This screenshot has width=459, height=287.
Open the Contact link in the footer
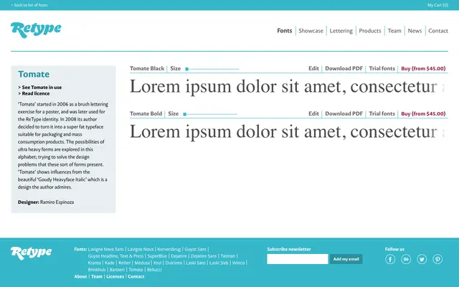pos(136,276)
